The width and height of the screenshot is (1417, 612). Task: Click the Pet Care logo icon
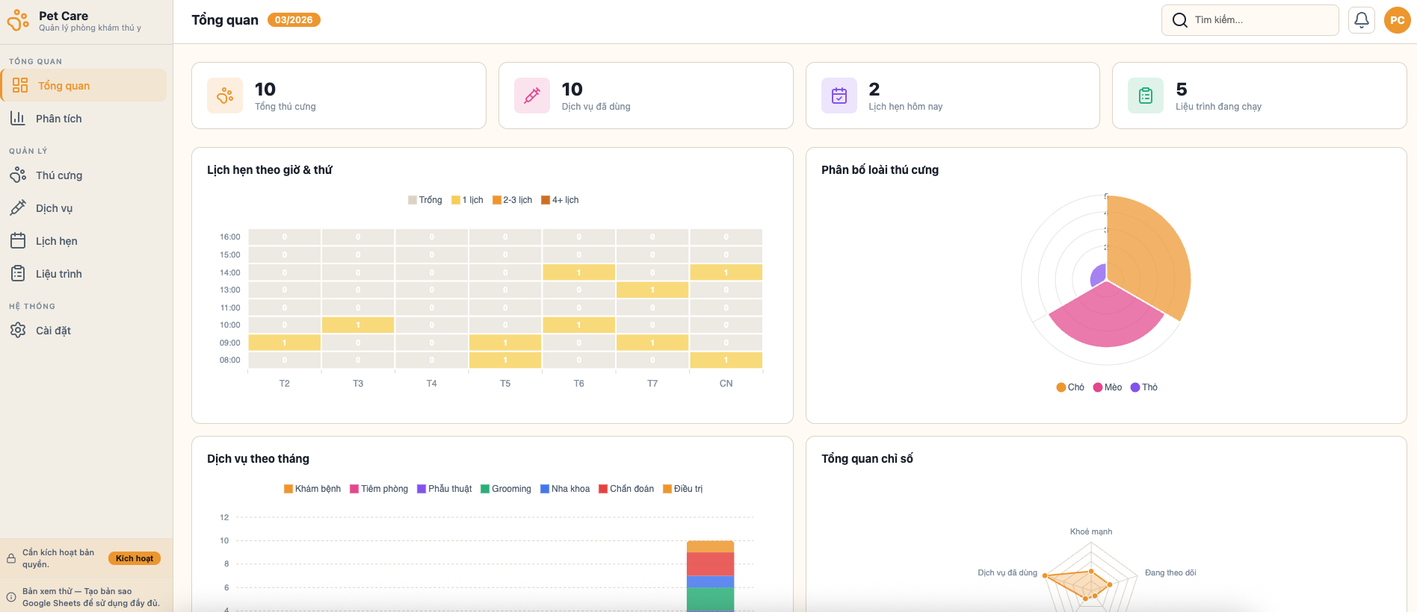coord(18,20)
